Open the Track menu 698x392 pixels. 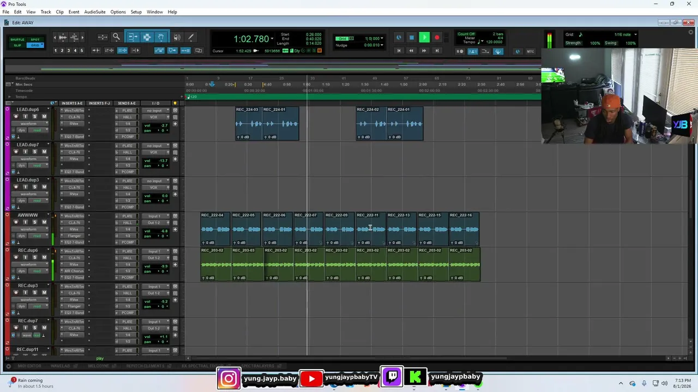pos(46,12)
